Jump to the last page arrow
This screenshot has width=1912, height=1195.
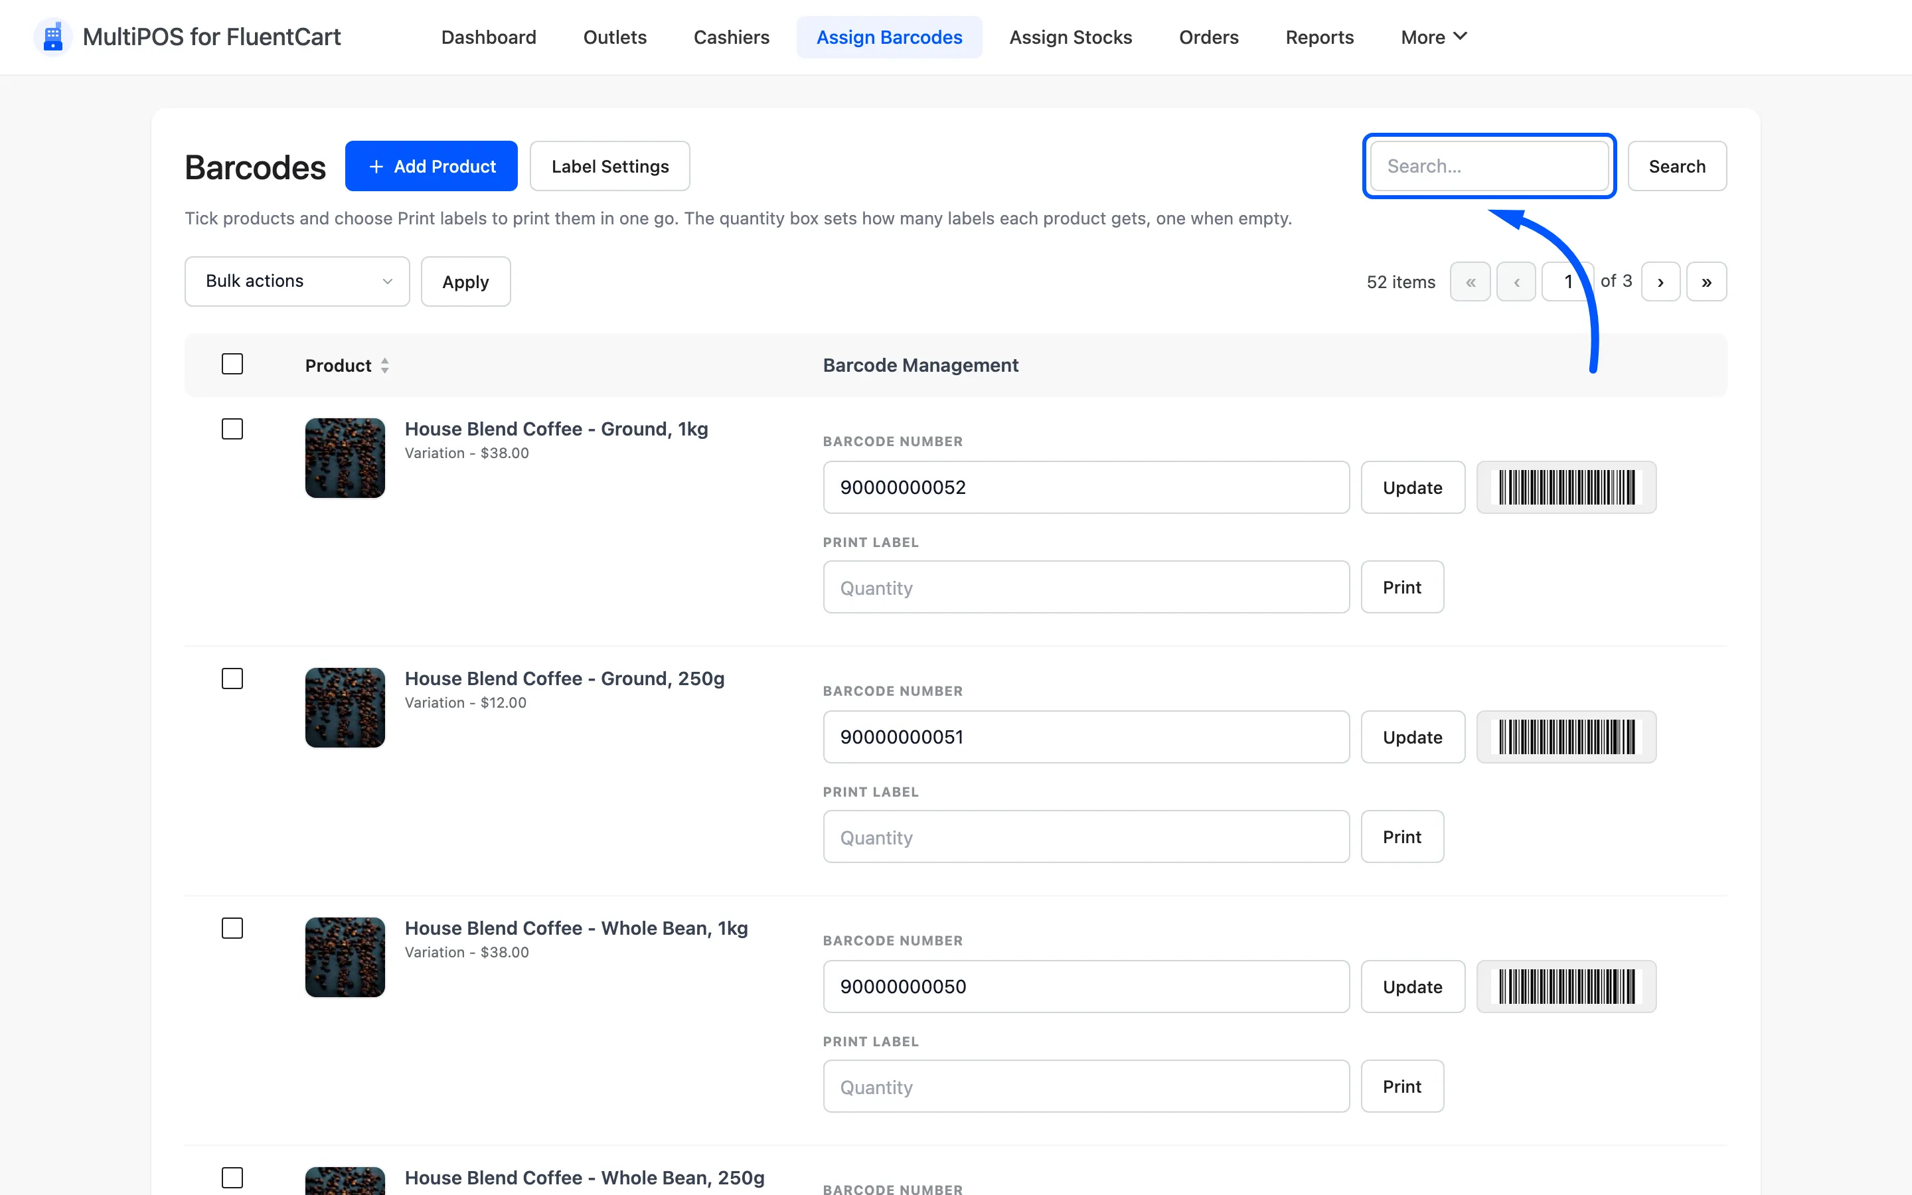tap(1706, 282)
